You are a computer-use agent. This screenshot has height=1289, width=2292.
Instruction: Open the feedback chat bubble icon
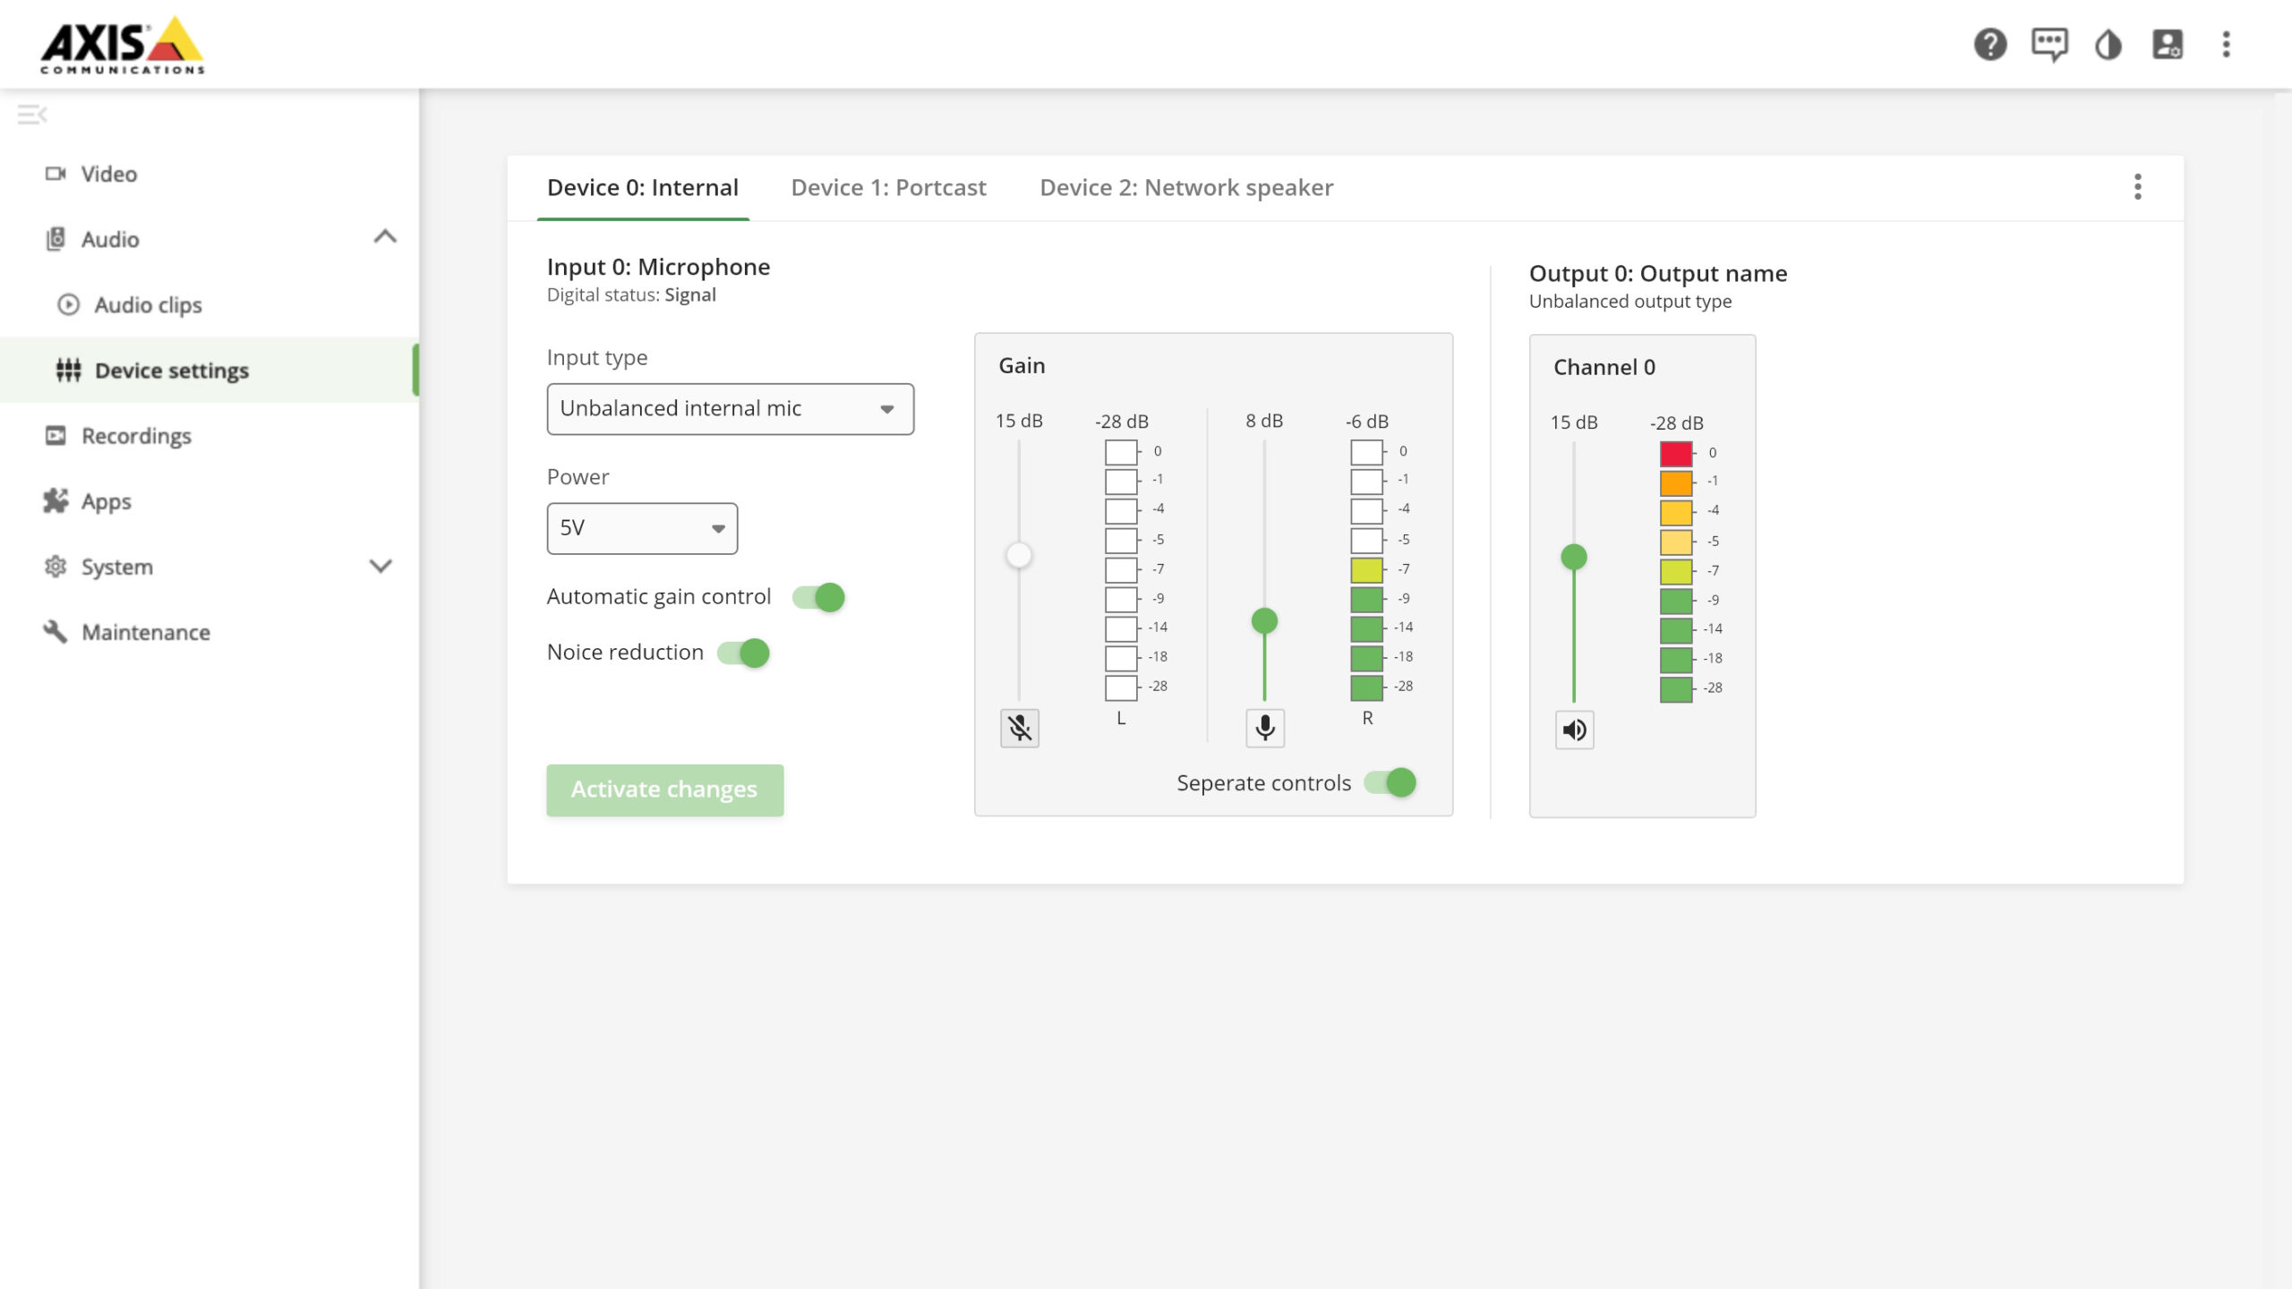coord(2048,44)
